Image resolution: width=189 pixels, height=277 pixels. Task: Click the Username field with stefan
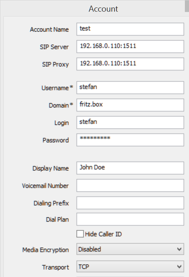130,87
